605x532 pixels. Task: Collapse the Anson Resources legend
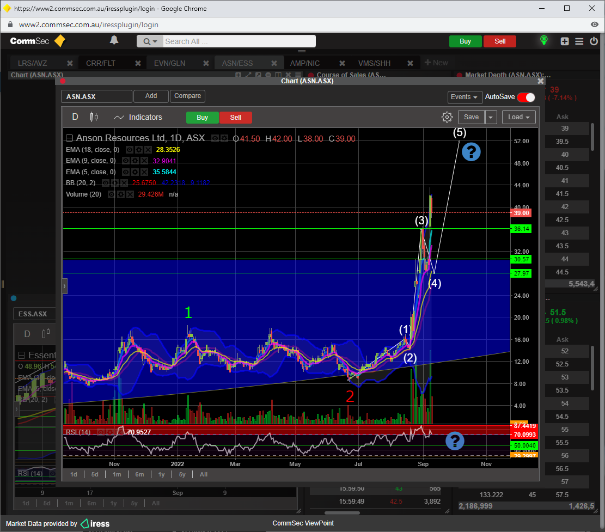[70, 138]
